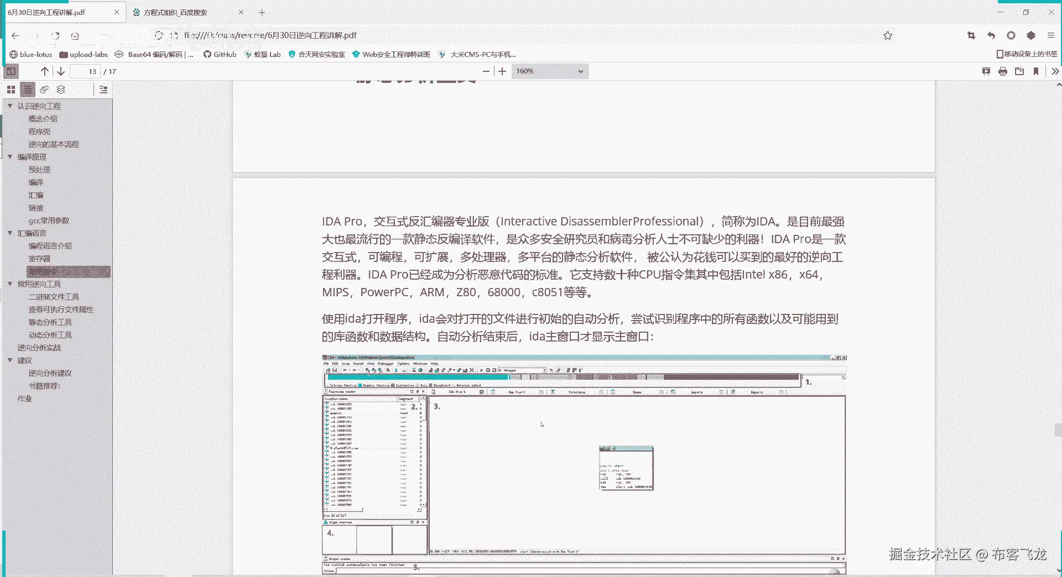Open the blue-lotus bookmark
The image size is (1062, 577).
pyautogui.click(x=31, y=54)
